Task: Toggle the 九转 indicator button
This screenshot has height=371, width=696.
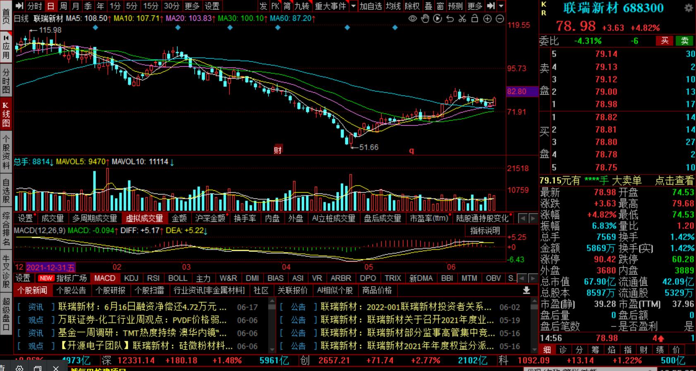Action: point(302,6)
